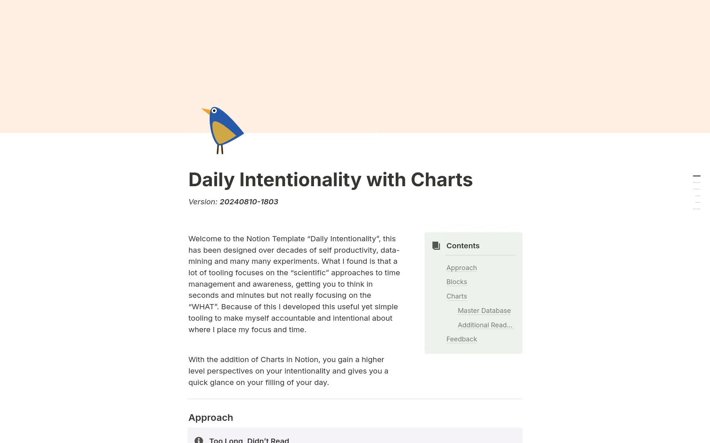Select the Master Database contents link
The width and height of the screenshot is (710, 443).
pos(484,311)
